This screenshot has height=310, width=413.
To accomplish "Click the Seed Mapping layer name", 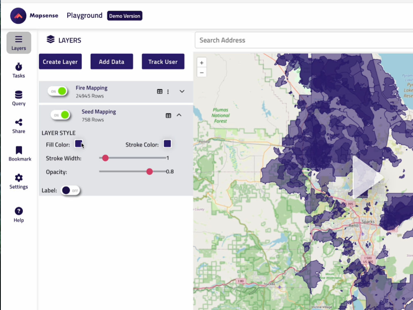I will pos(99,112).
